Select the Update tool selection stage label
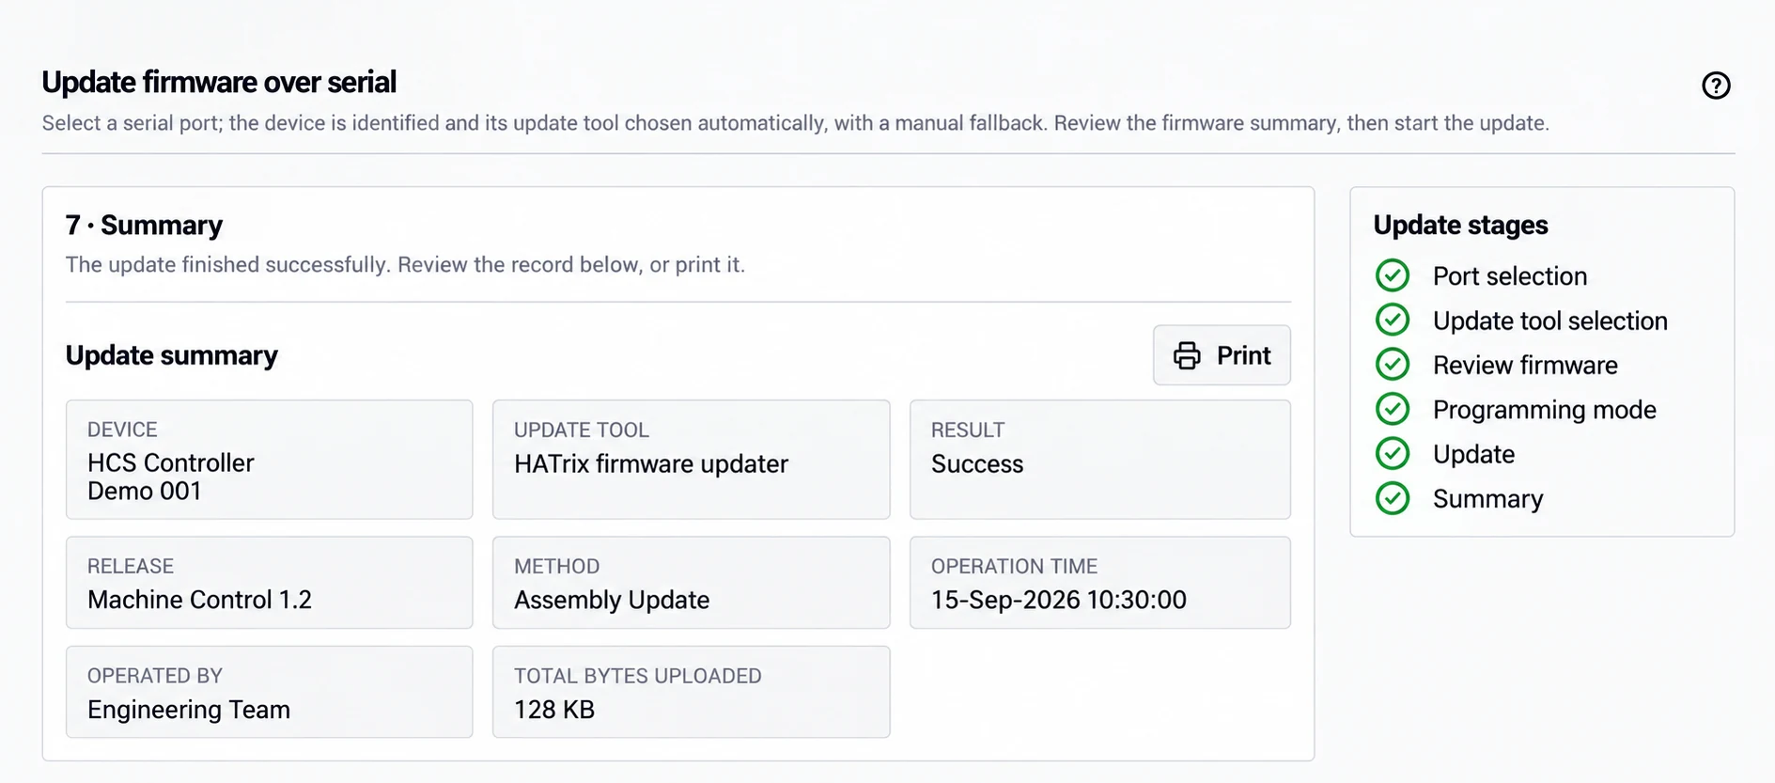 coord(1550,321)
